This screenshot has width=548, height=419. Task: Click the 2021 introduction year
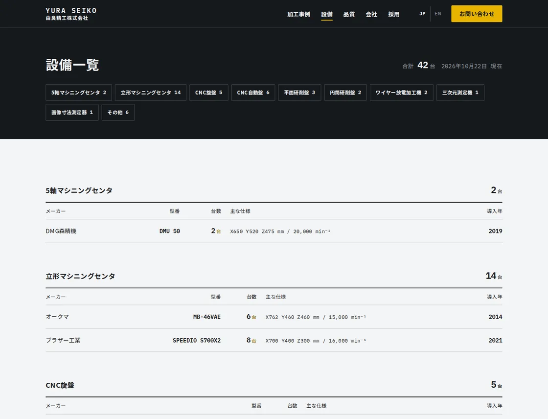495,340
